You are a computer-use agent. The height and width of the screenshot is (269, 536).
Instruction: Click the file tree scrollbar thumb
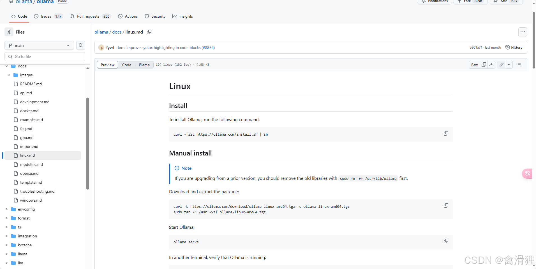pos(87,143)
